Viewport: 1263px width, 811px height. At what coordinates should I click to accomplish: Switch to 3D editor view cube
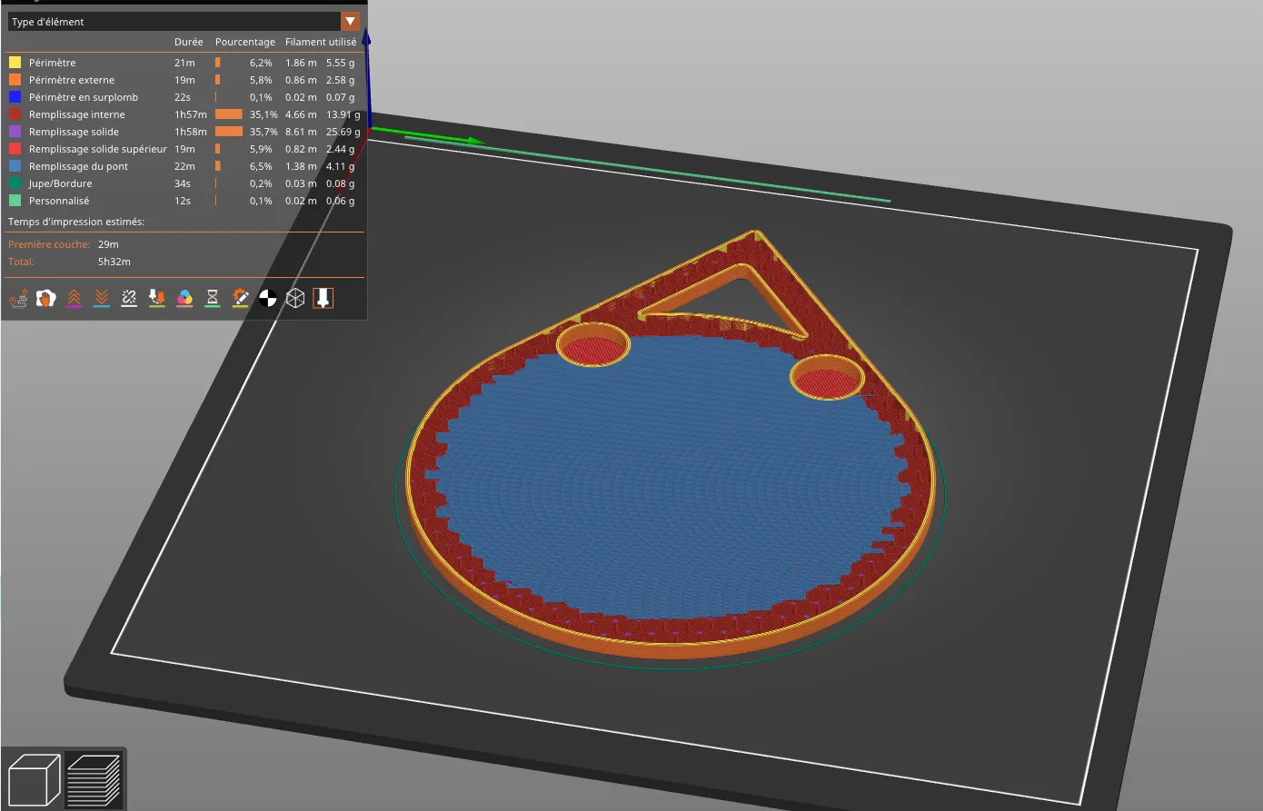coord(34,779)
